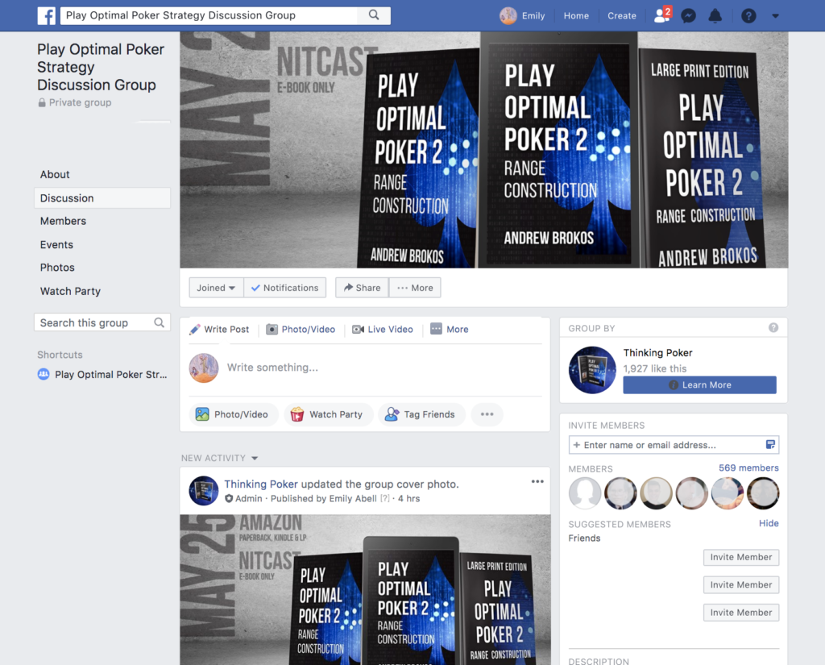The height and width of the screenshot is (665, 825).
Task: Click camera icon beside Photo/Video tab
Action: pyautogui.click(x=272, y=330)
